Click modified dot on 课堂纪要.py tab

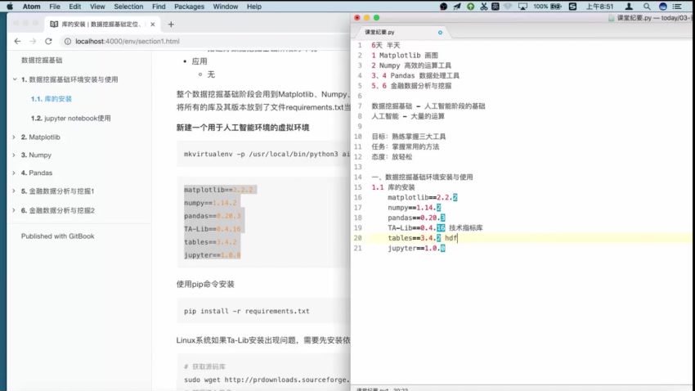point(440,33)
